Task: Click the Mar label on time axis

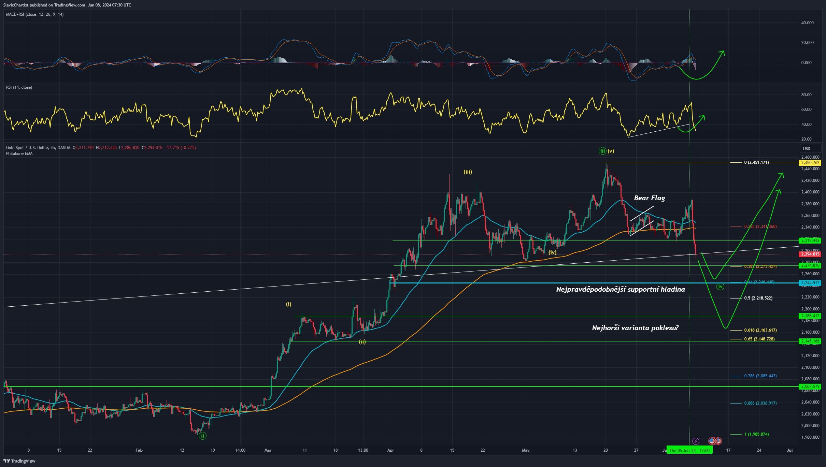Action: pos(268,450)
